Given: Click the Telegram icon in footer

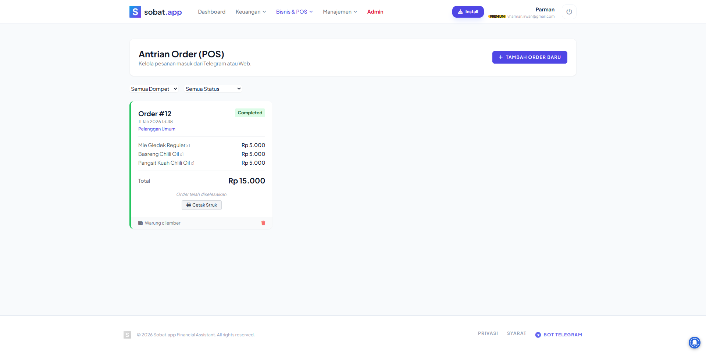Looking at the screenshot, I should [x=538, y=335].
